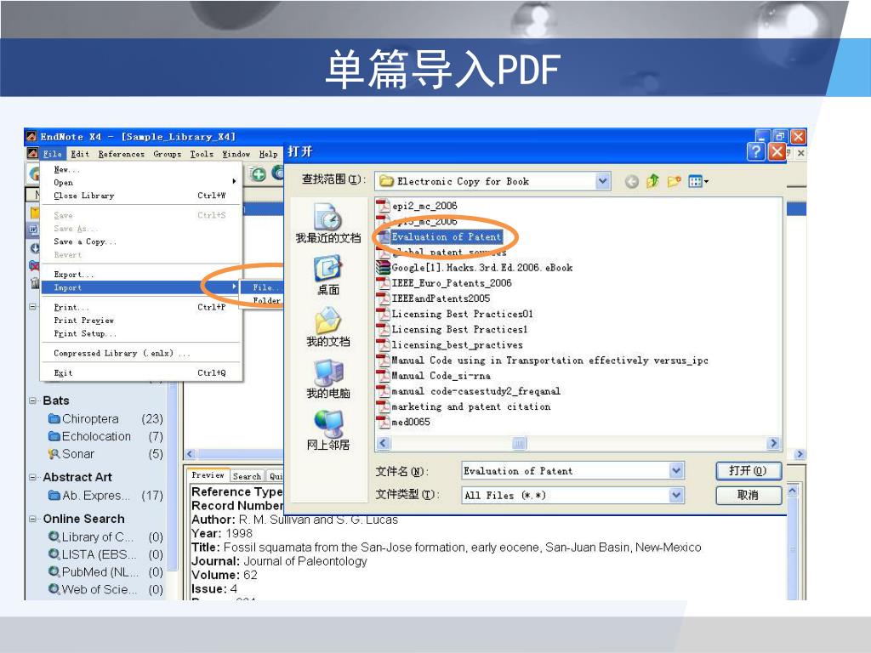The width and height of the screenshot is (871, 653).
Task: Select file epi2_mc_2006
Action: tap(418, 206)
